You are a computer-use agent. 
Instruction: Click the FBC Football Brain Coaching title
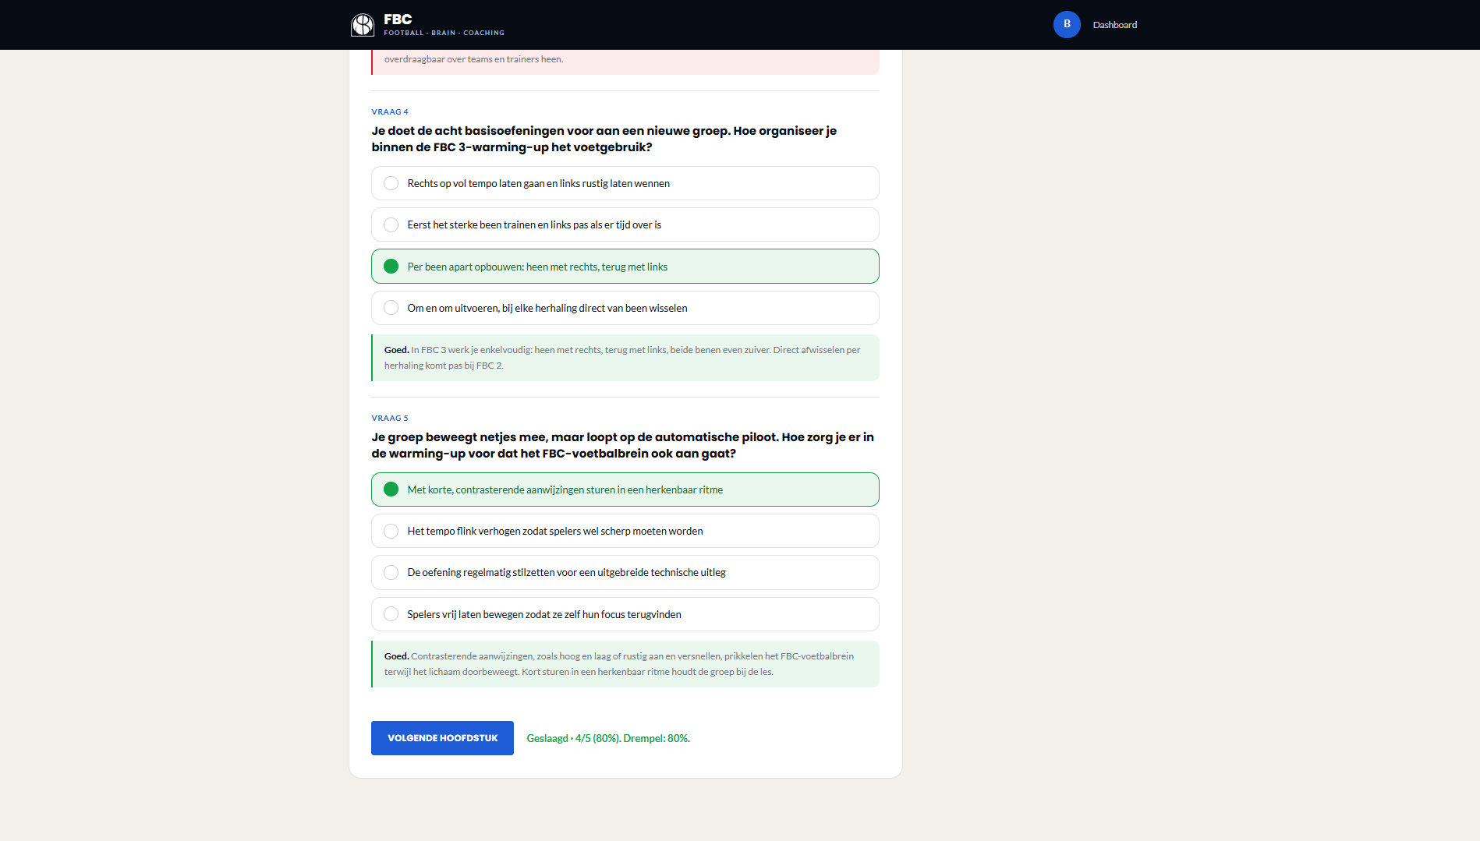point(444,25)
